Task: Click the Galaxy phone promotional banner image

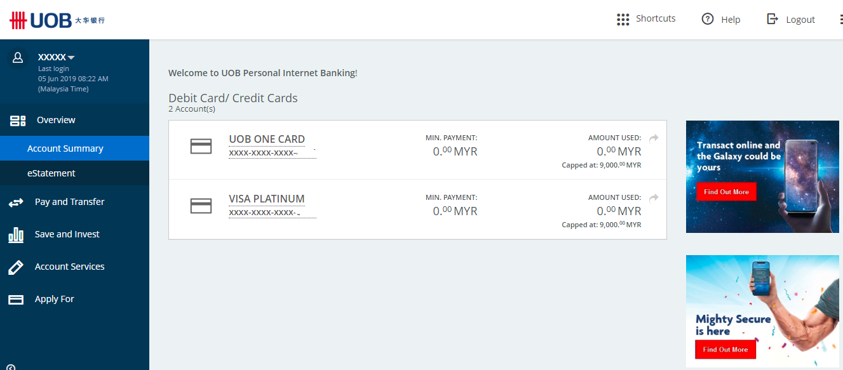Action: pyautogui.click(x=762, y=176)
